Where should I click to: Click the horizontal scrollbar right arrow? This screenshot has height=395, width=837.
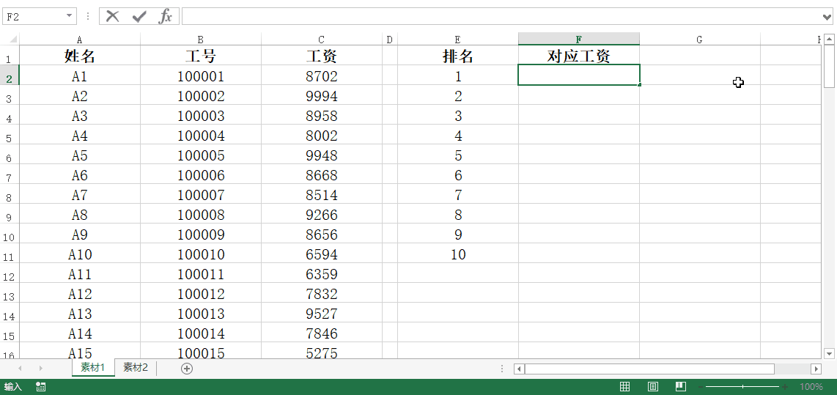816,369
